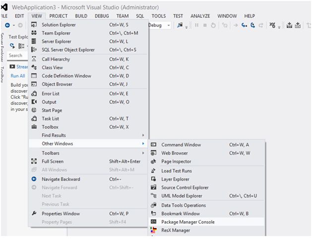Open the BUILD menu
The height and width of the screenshot is (242, 312).
coord(81,16)
